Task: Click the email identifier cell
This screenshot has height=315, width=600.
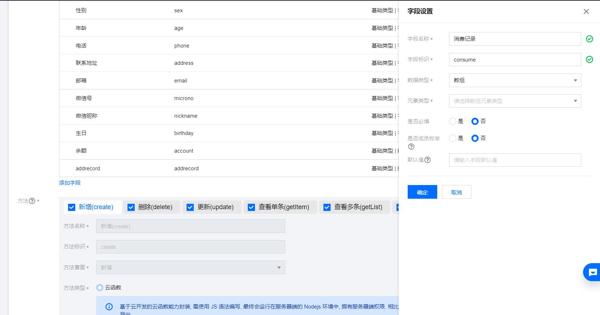Action: click(181, 81)
